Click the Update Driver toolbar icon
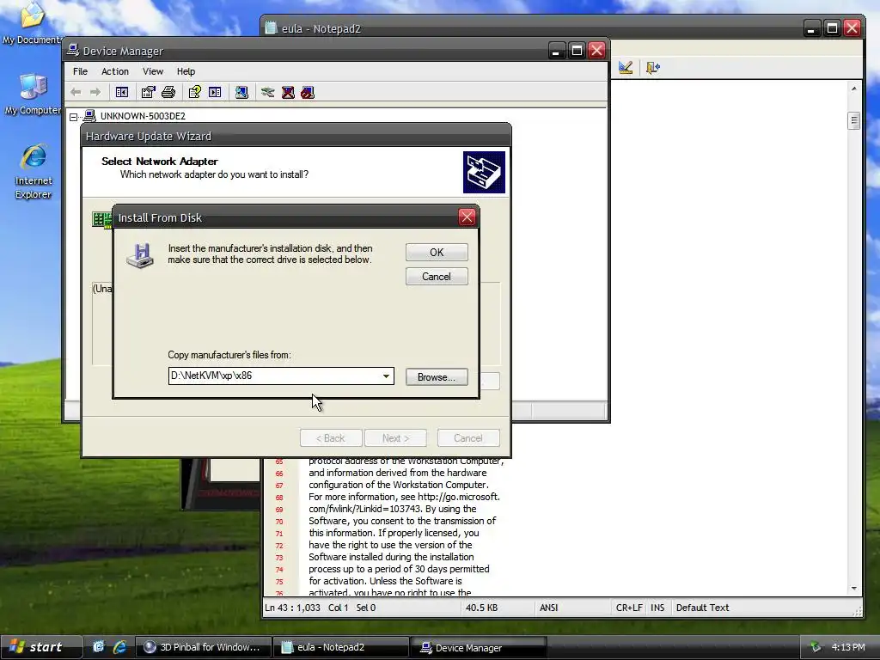 pos(268,92)
